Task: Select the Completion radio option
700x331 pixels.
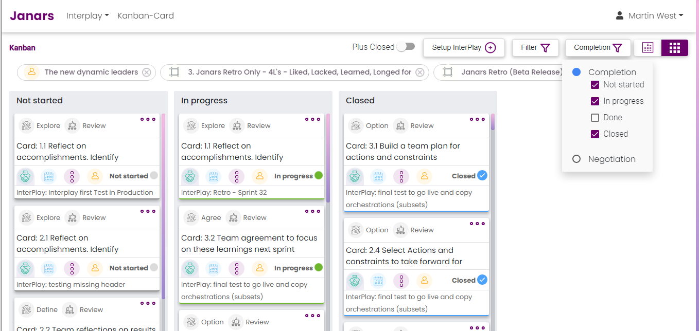Action: point(576,72)
